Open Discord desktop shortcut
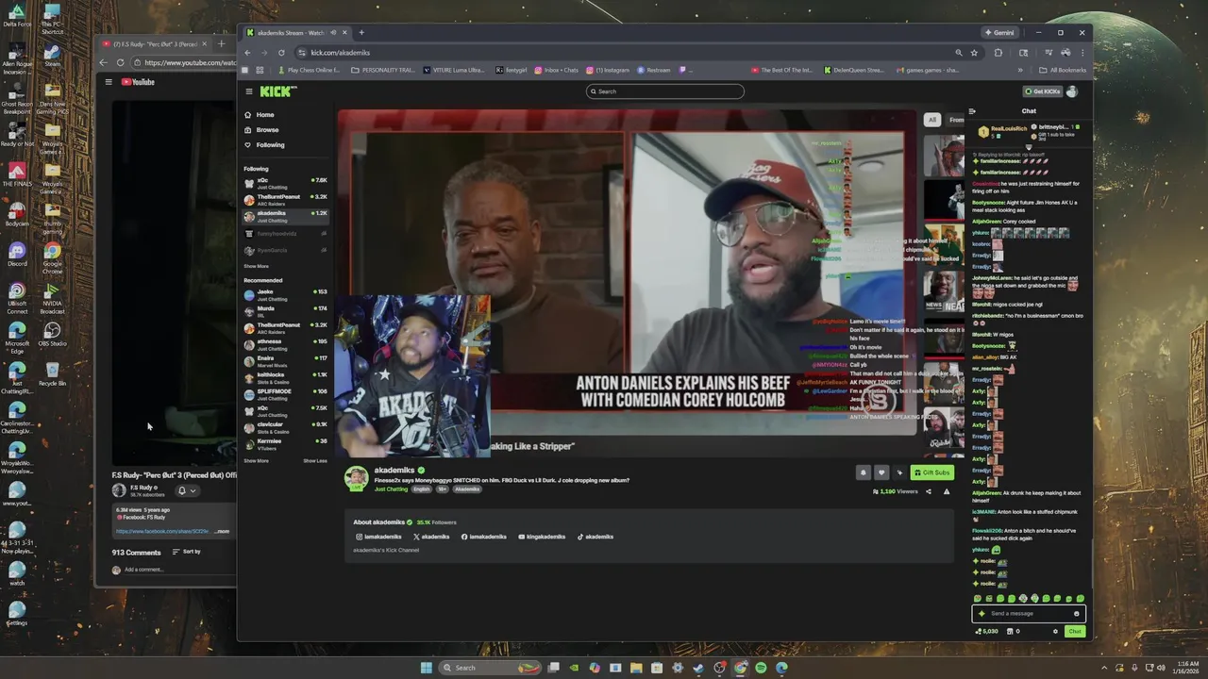This screenshot has width=1208, height=679. [x=17, y=253]
